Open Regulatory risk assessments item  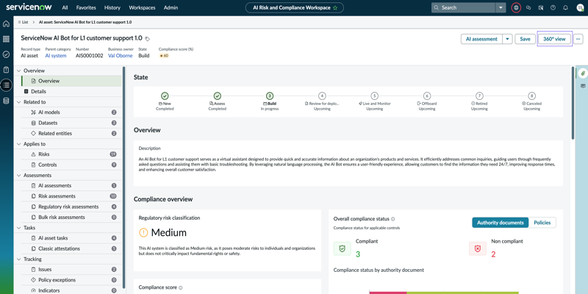coord(71,207)
